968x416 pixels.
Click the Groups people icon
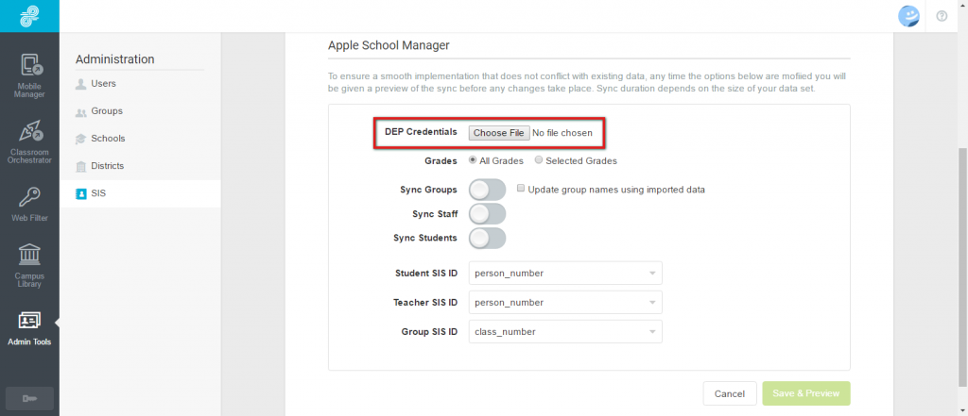pyautogui.click(x=81, y=112)
